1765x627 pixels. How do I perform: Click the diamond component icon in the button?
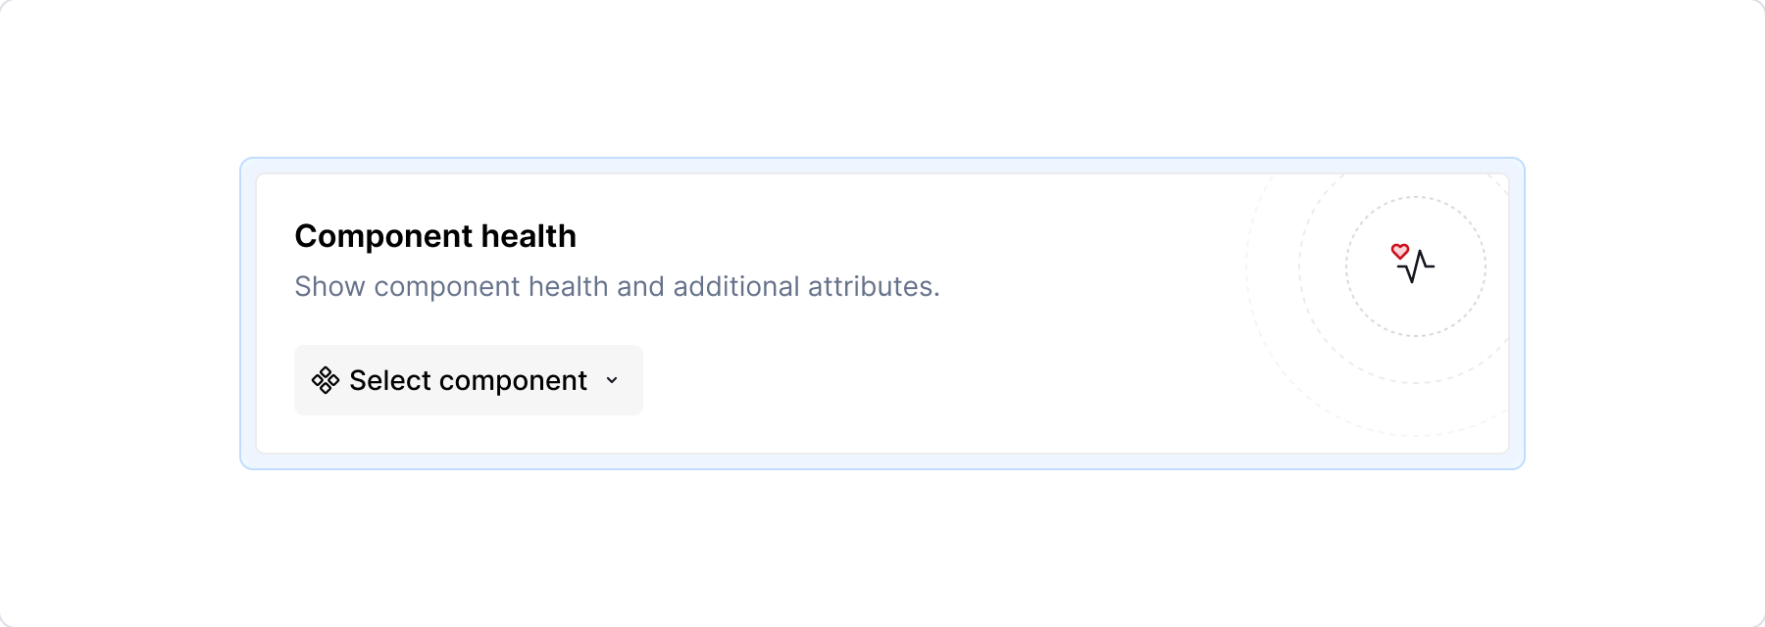[x=325, y=380]
